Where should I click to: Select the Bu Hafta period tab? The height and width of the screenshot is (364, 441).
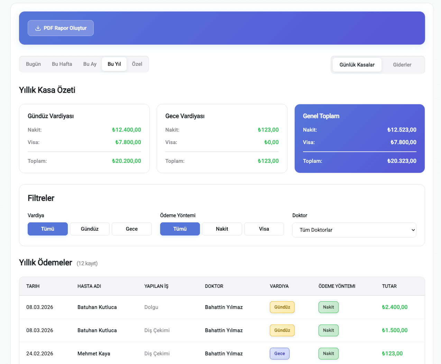62,64
